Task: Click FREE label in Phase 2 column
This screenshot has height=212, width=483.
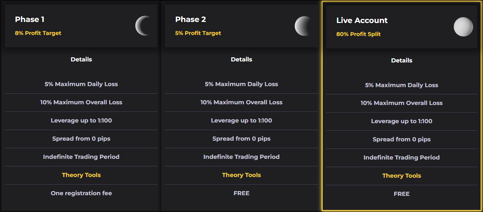Action: [x=241, y=193]
